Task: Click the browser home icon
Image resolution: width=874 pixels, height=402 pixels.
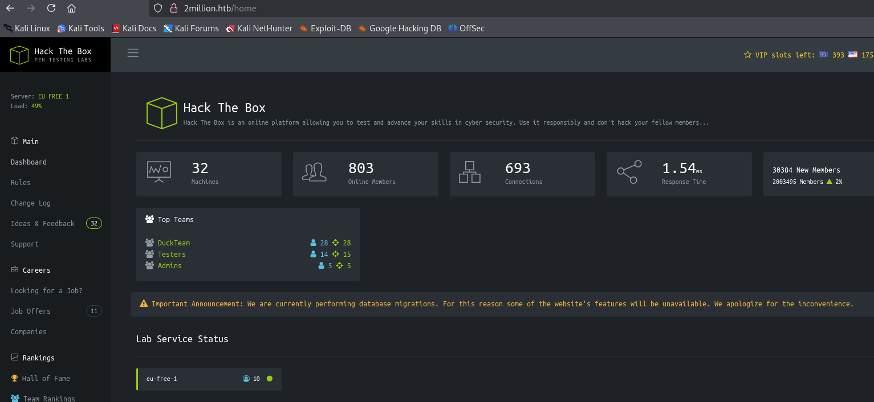Action: click(x=71, y=9)
